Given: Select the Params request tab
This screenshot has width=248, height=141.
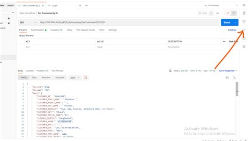Looking at the screenshot, I should pos(23,30).
